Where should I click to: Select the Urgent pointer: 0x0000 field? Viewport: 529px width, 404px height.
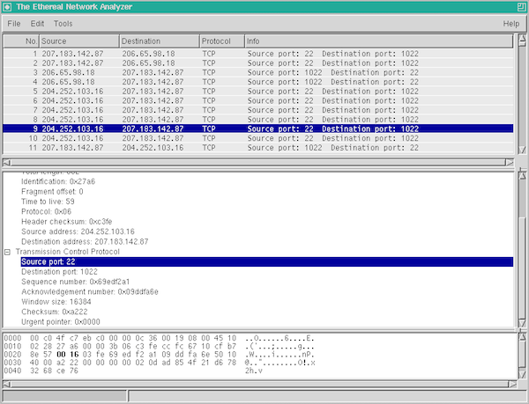click(60, 322)
